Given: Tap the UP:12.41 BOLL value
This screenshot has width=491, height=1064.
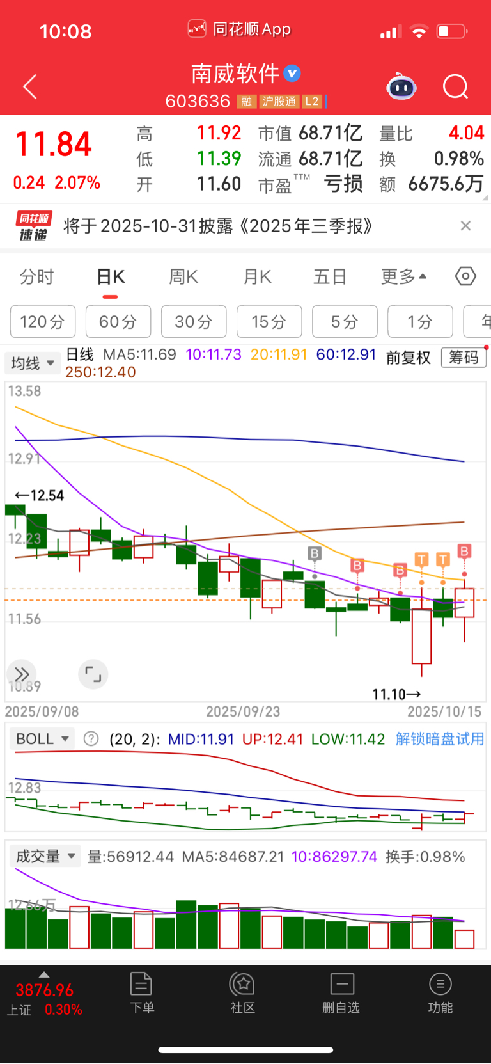Looking at the screenshot, I should click(x=272, y=739).
